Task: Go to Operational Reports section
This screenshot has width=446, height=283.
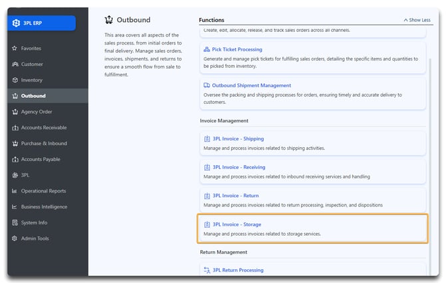Action: point(44,191)
